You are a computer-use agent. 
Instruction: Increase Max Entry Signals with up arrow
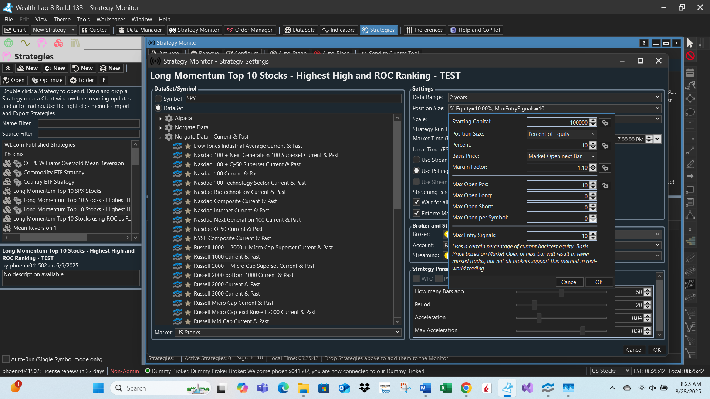pos(594,234)
